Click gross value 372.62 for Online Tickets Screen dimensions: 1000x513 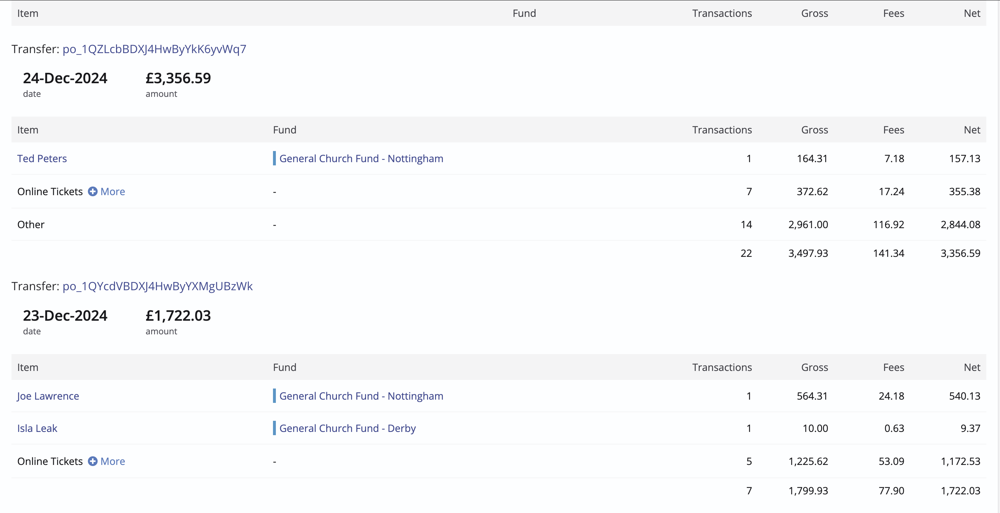point(812,192)
